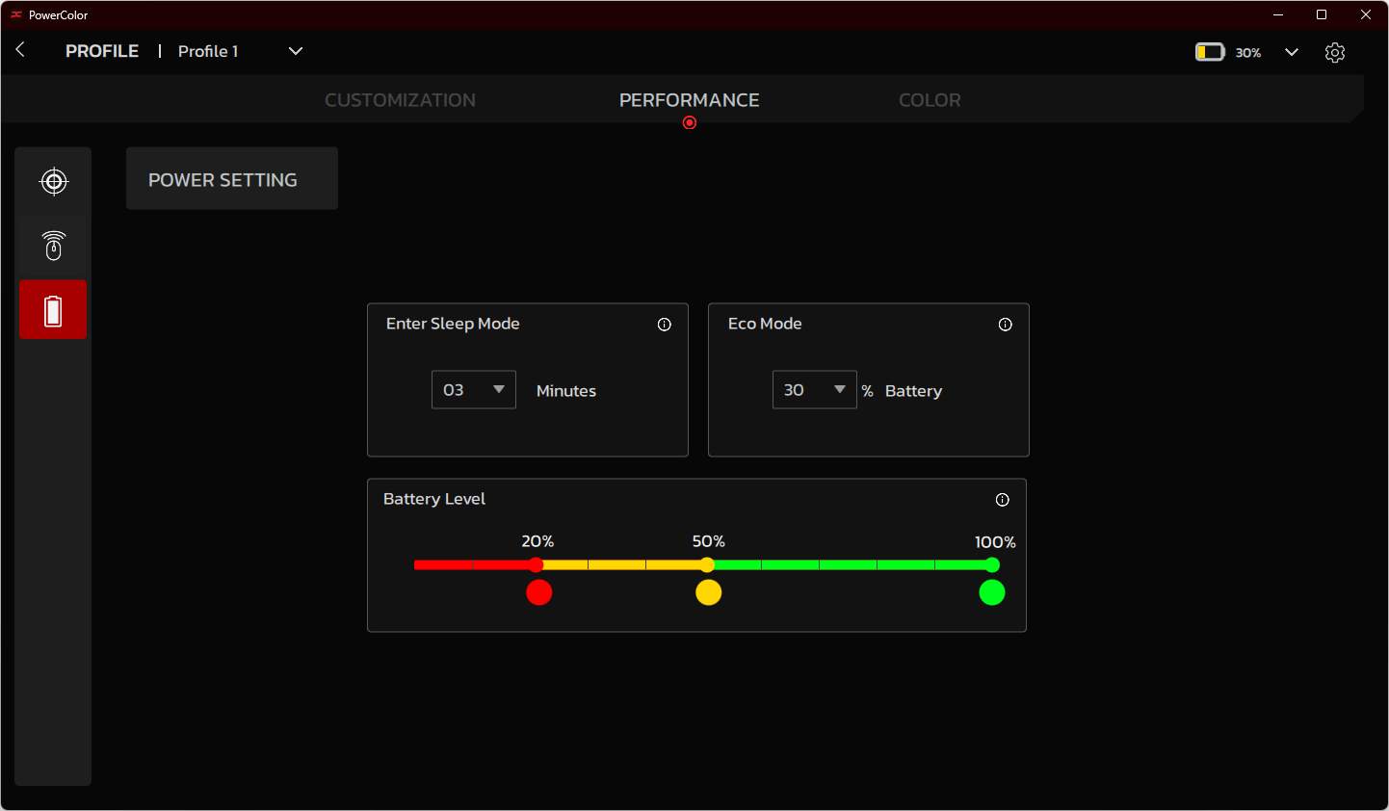This screenshot has height=811, width=1389.
Task: Open the sleep mode minutes dropdown
Action: 473,390
